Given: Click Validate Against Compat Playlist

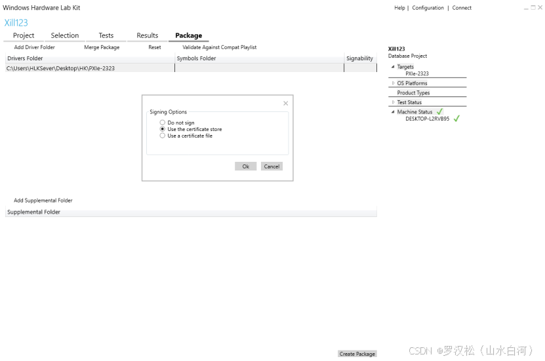Looking at the screenshot, I should tap(219, 47).
